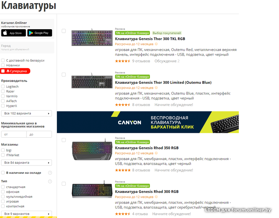279x218 pixels.
Task: Expand 'Все 84 варианта' shops list
Action: tap(27, 163)
